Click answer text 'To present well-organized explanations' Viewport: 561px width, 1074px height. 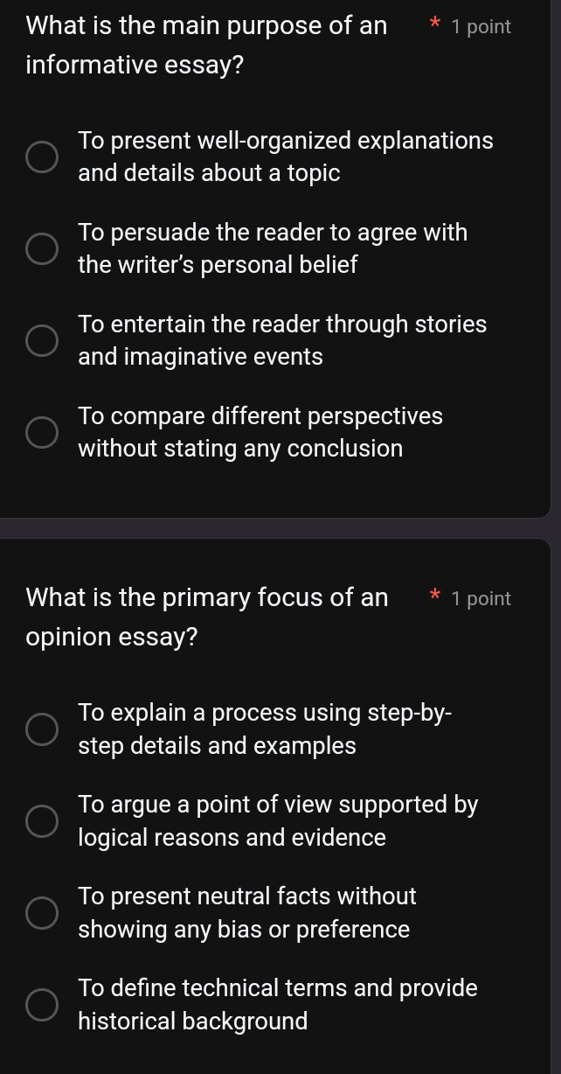click(286, 141)
